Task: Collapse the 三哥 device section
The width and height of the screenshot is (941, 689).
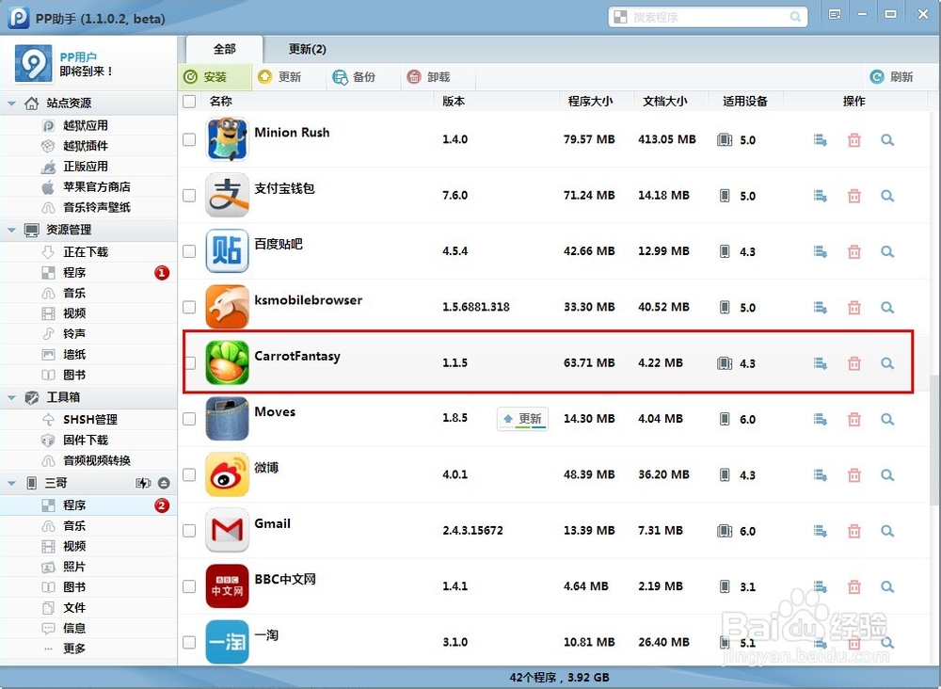Action: (x=11, y=483)
